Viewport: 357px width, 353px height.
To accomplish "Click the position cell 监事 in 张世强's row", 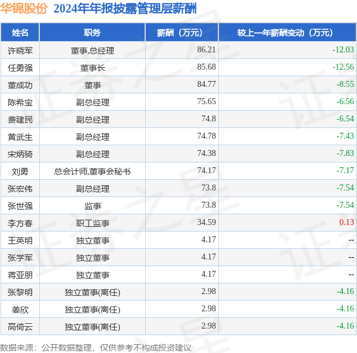I will pyautogui.click(x=92, y=206).
